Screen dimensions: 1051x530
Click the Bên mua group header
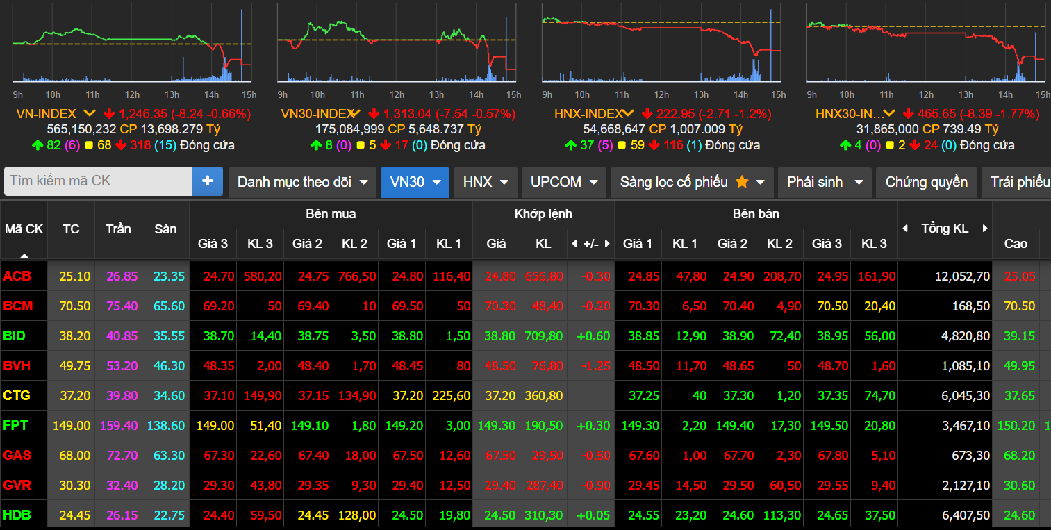pos(331,214)
